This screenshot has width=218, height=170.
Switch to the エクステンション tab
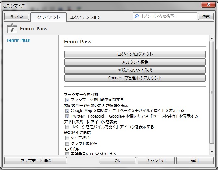[x=85, y=17]
